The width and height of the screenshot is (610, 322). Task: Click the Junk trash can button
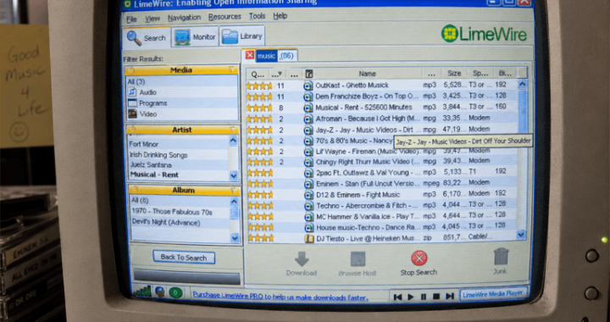coord(501,261)
